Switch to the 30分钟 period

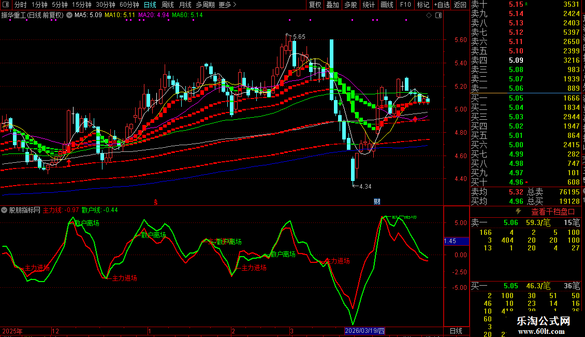click(x=105, y=5)
